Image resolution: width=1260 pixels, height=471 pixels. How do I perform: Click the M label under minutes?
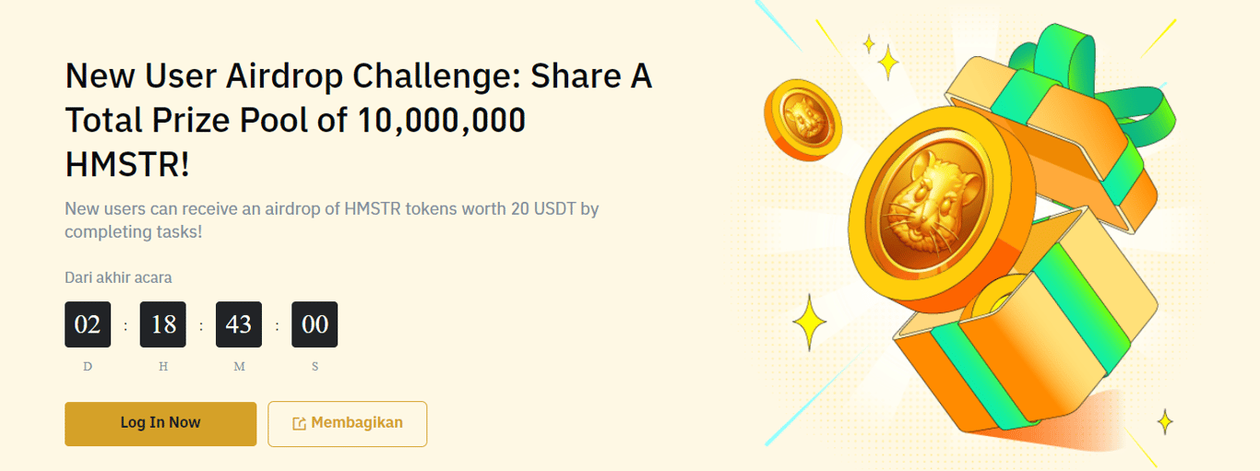pyautogui.click(x=239, y=366)
